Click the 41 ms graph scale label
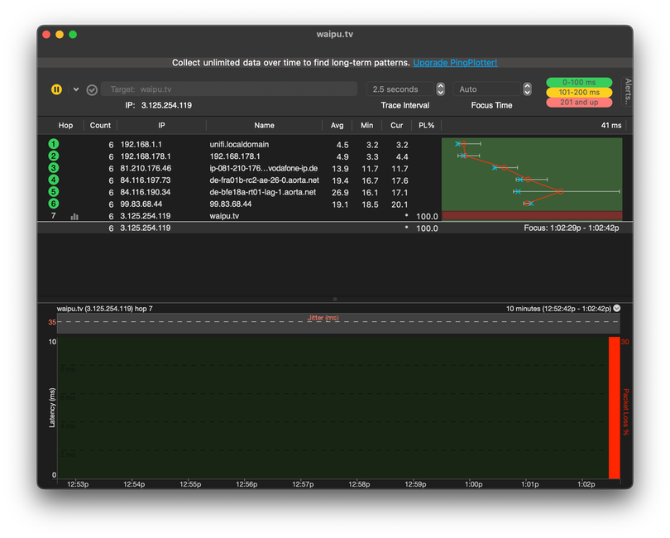The width and height of the screenshot is (670, 538). click(611, 125)
